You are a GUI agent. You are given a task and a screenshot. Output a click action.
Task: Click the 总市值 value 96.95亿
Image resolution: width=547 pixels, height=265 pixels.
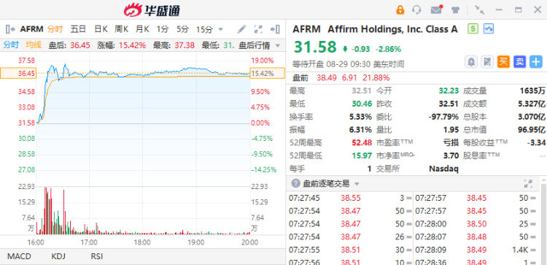click(531, 130)
